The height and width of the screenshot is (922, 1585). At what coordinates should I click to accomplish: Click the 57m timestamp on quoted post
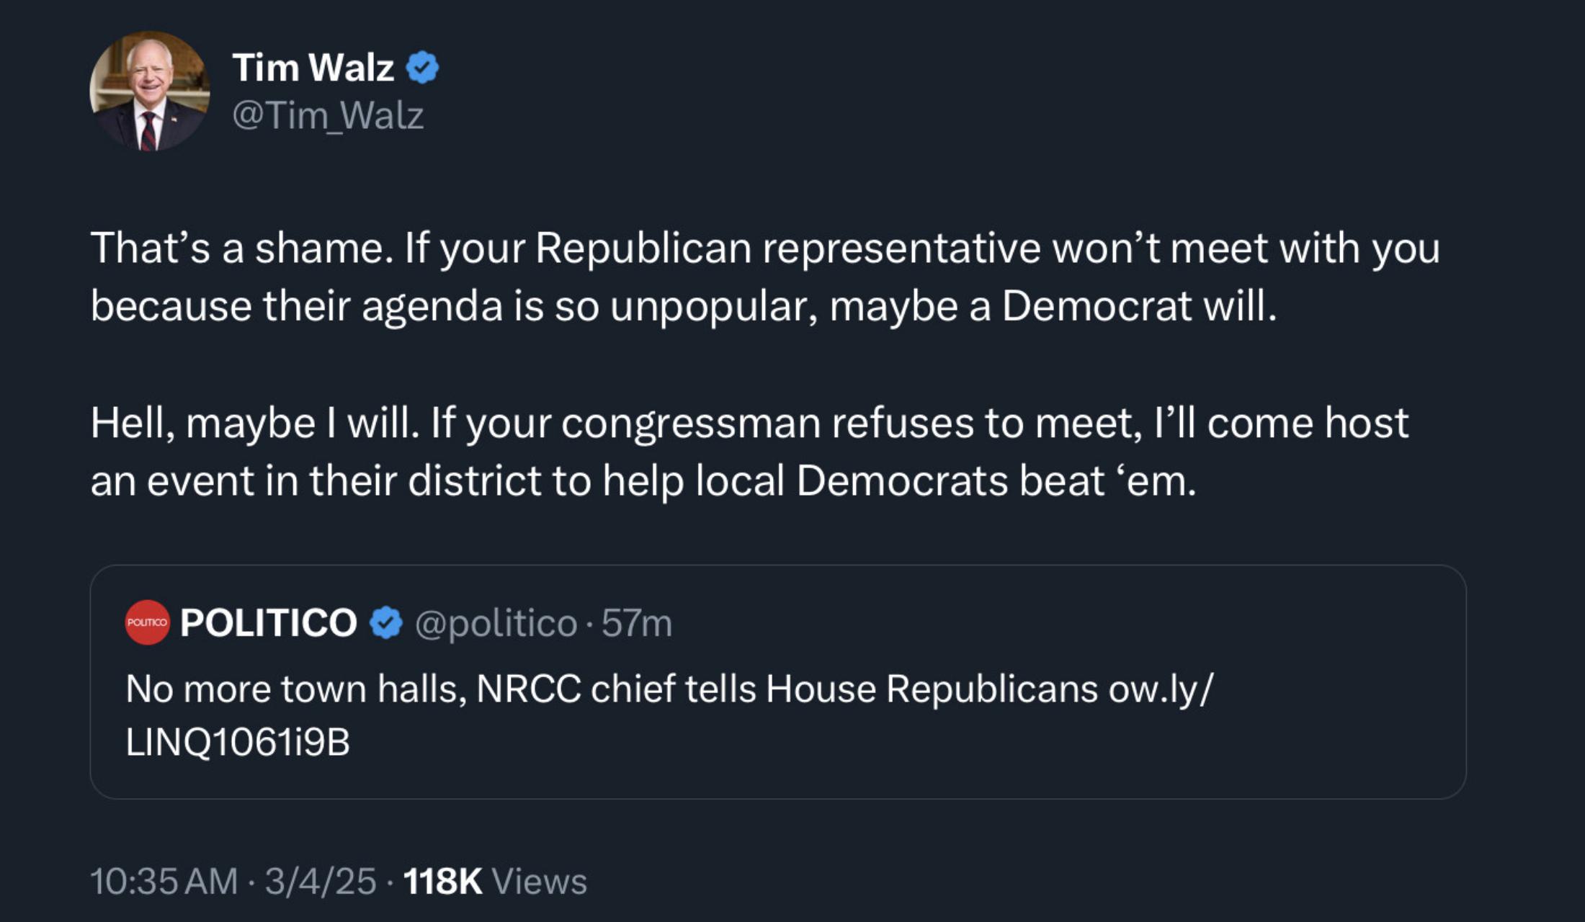(x=637, y=622)
